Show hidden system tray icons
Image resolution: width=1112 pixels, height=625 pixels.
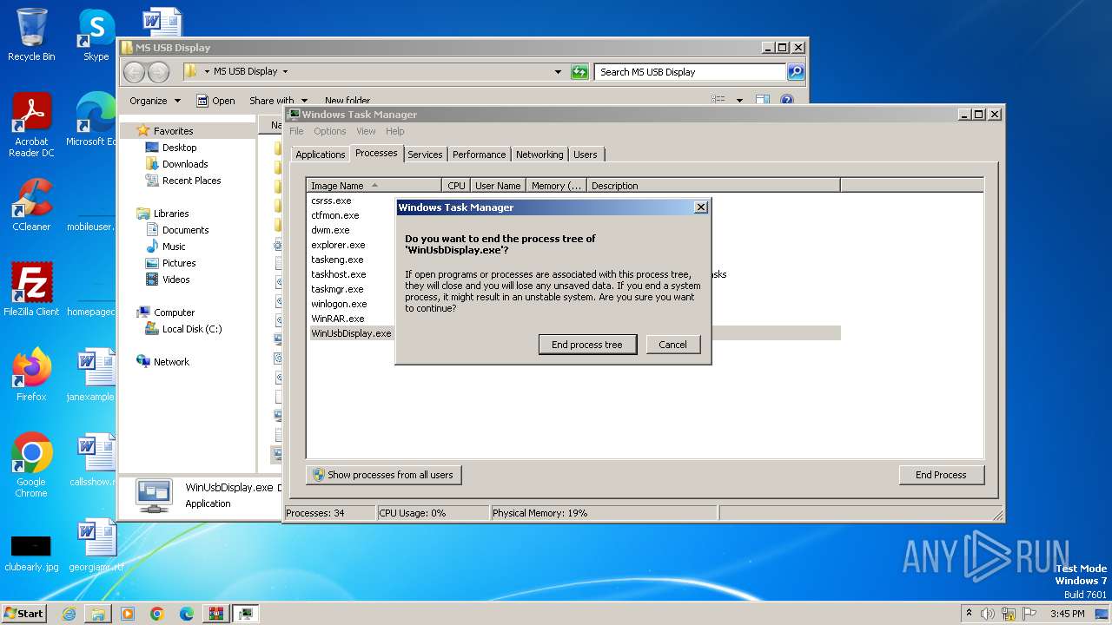tap(970, 614)
